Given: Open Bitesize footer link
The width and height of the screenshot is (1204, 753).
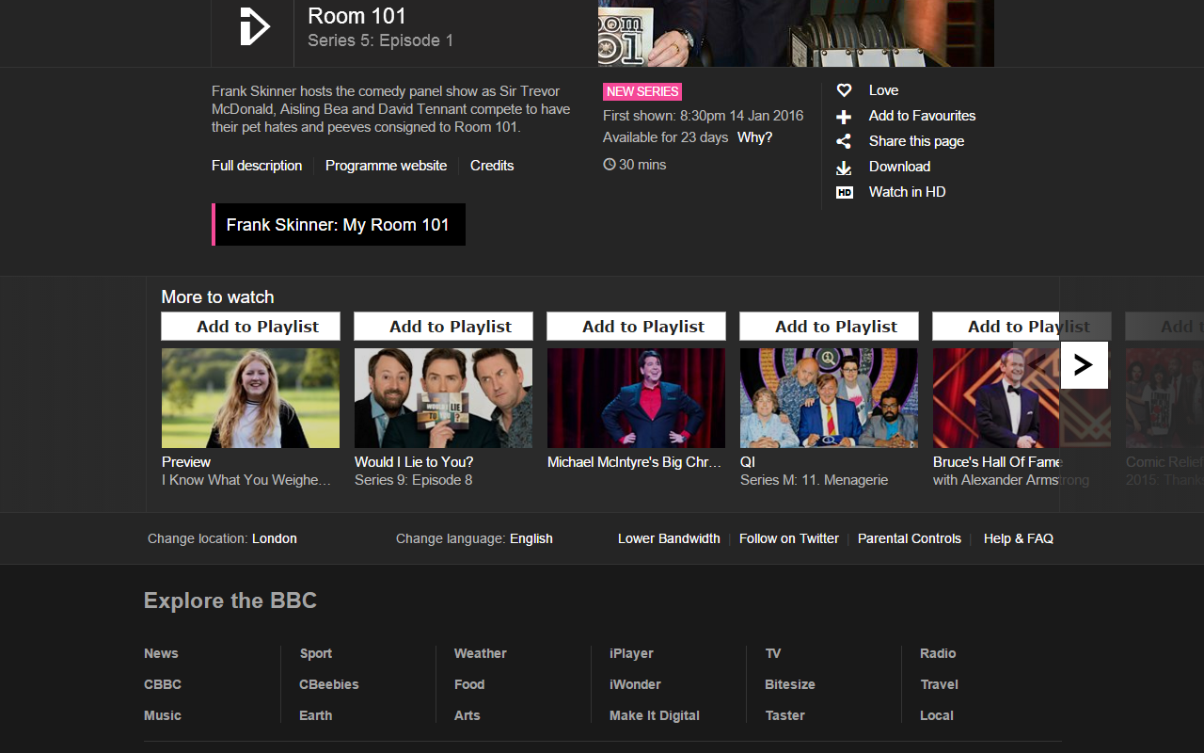Looking at the screenshot, I should point(790,684).
